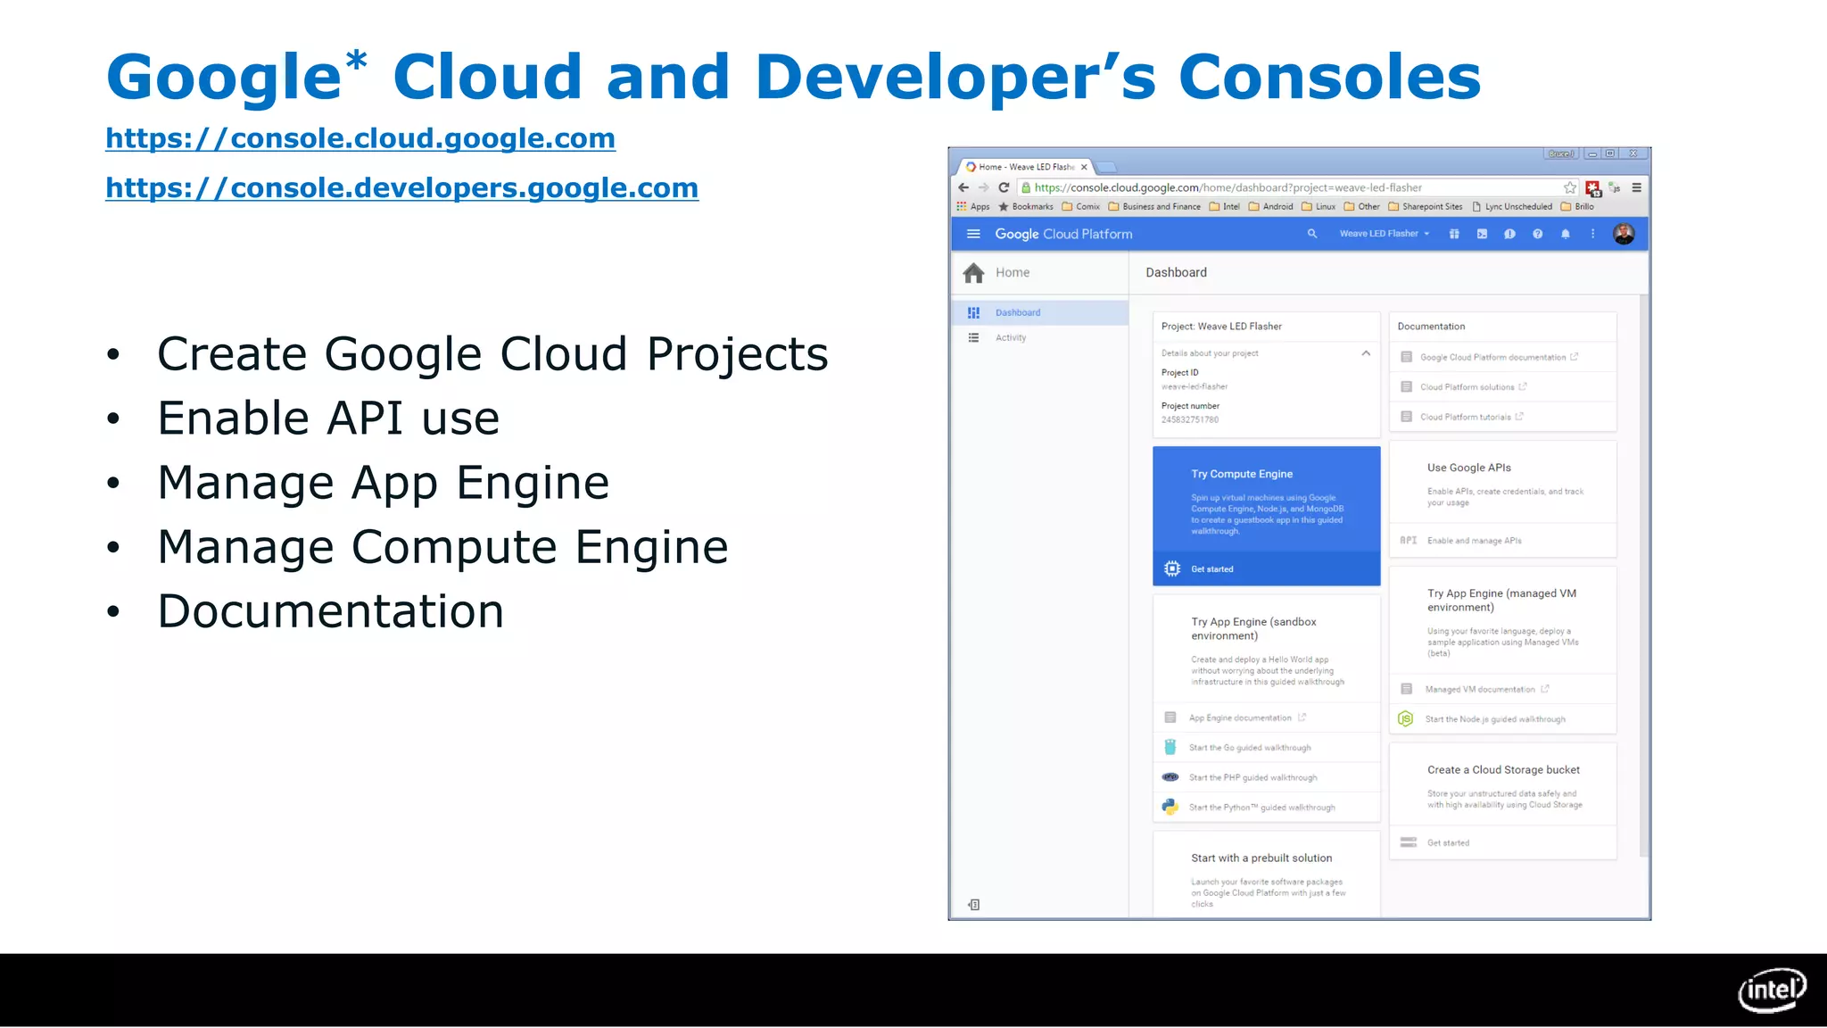Reload the page with the refresh icon
This screenshot has height=1028, width=1827.
click(x=1004, y=187)
